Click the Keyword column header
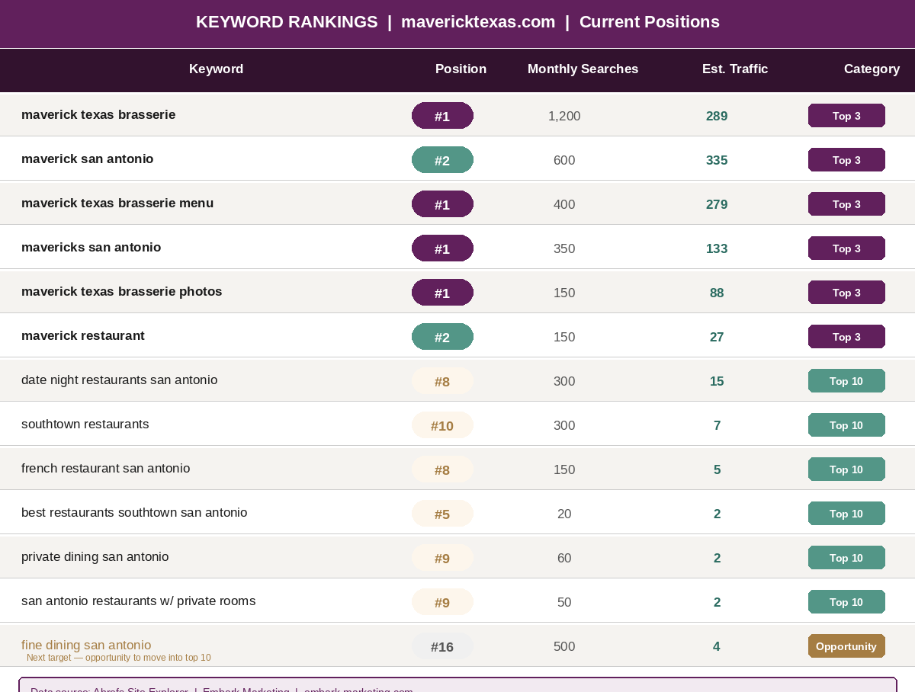 (x=216, y=69)
